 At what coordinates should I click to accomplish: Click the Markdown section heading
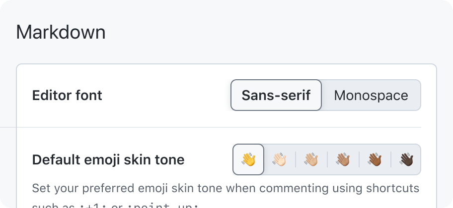(x=61, y=32)
